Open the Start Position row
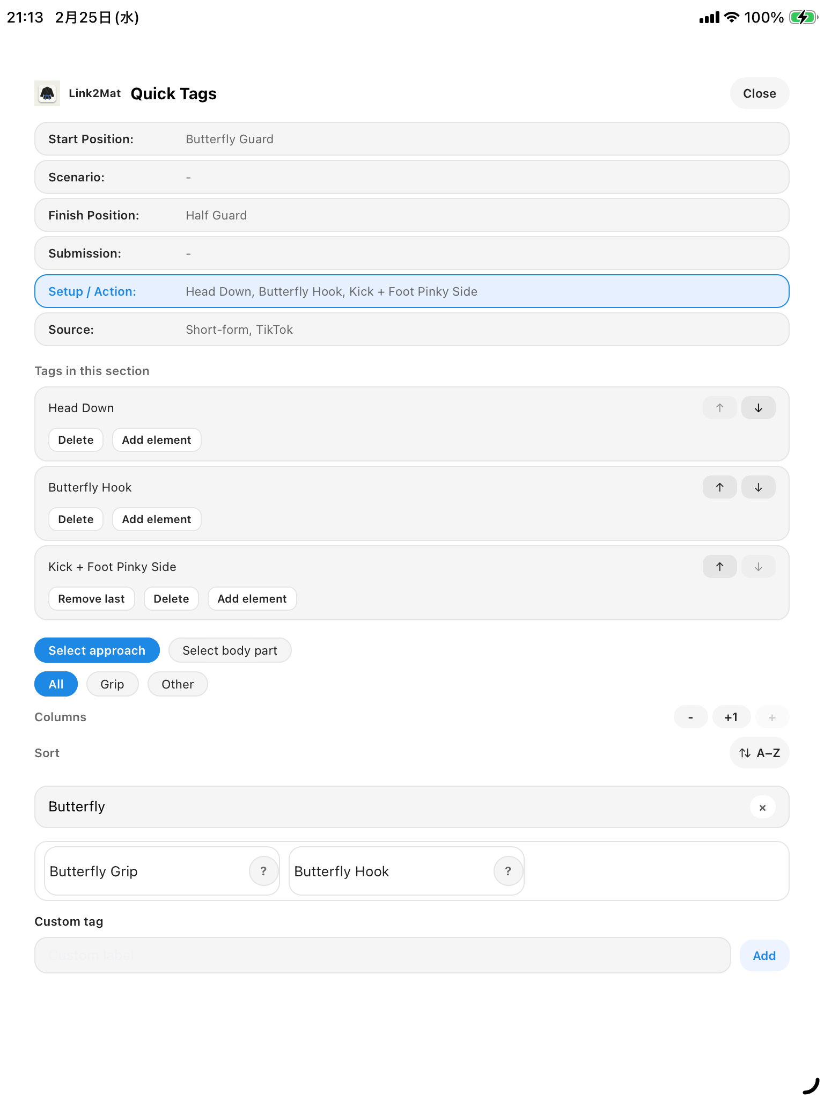 412,139
